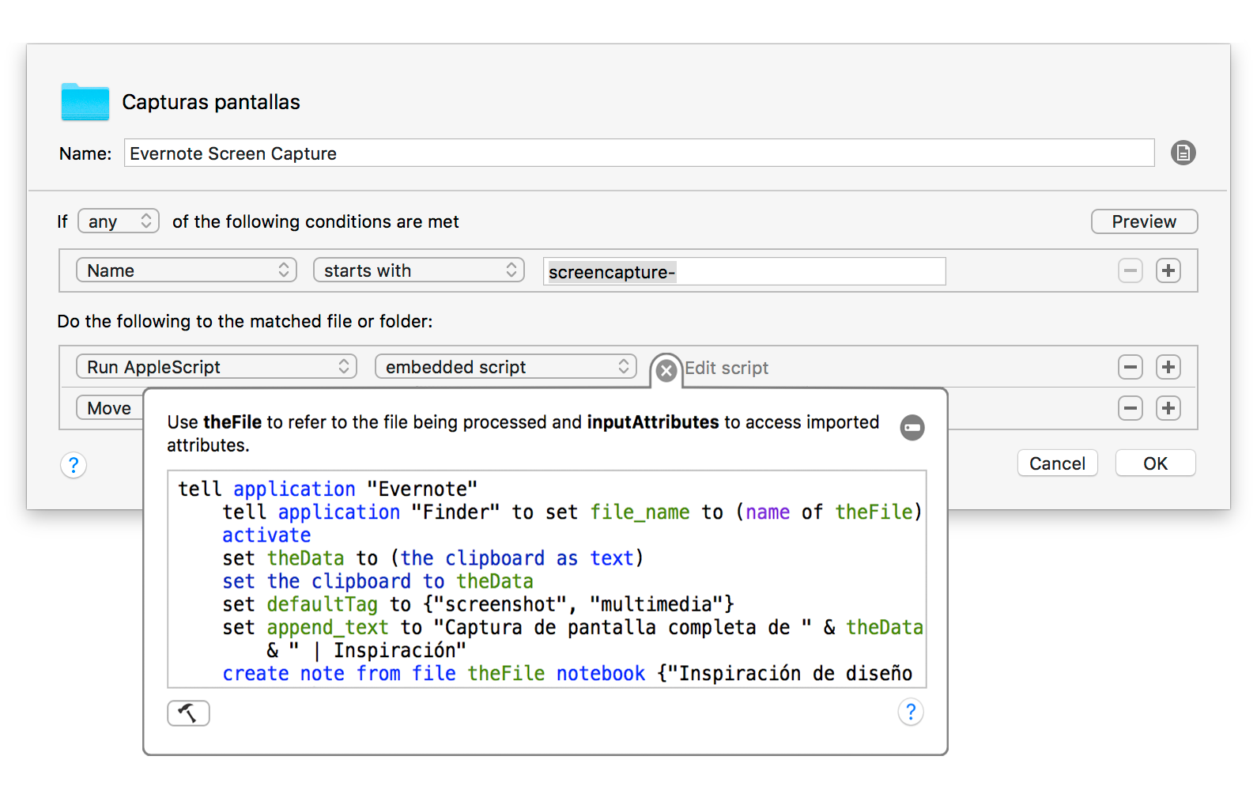This screenshot has height=794, width=1257.
Task: Open the rule dialog help button
Action: tap(74, 465)
